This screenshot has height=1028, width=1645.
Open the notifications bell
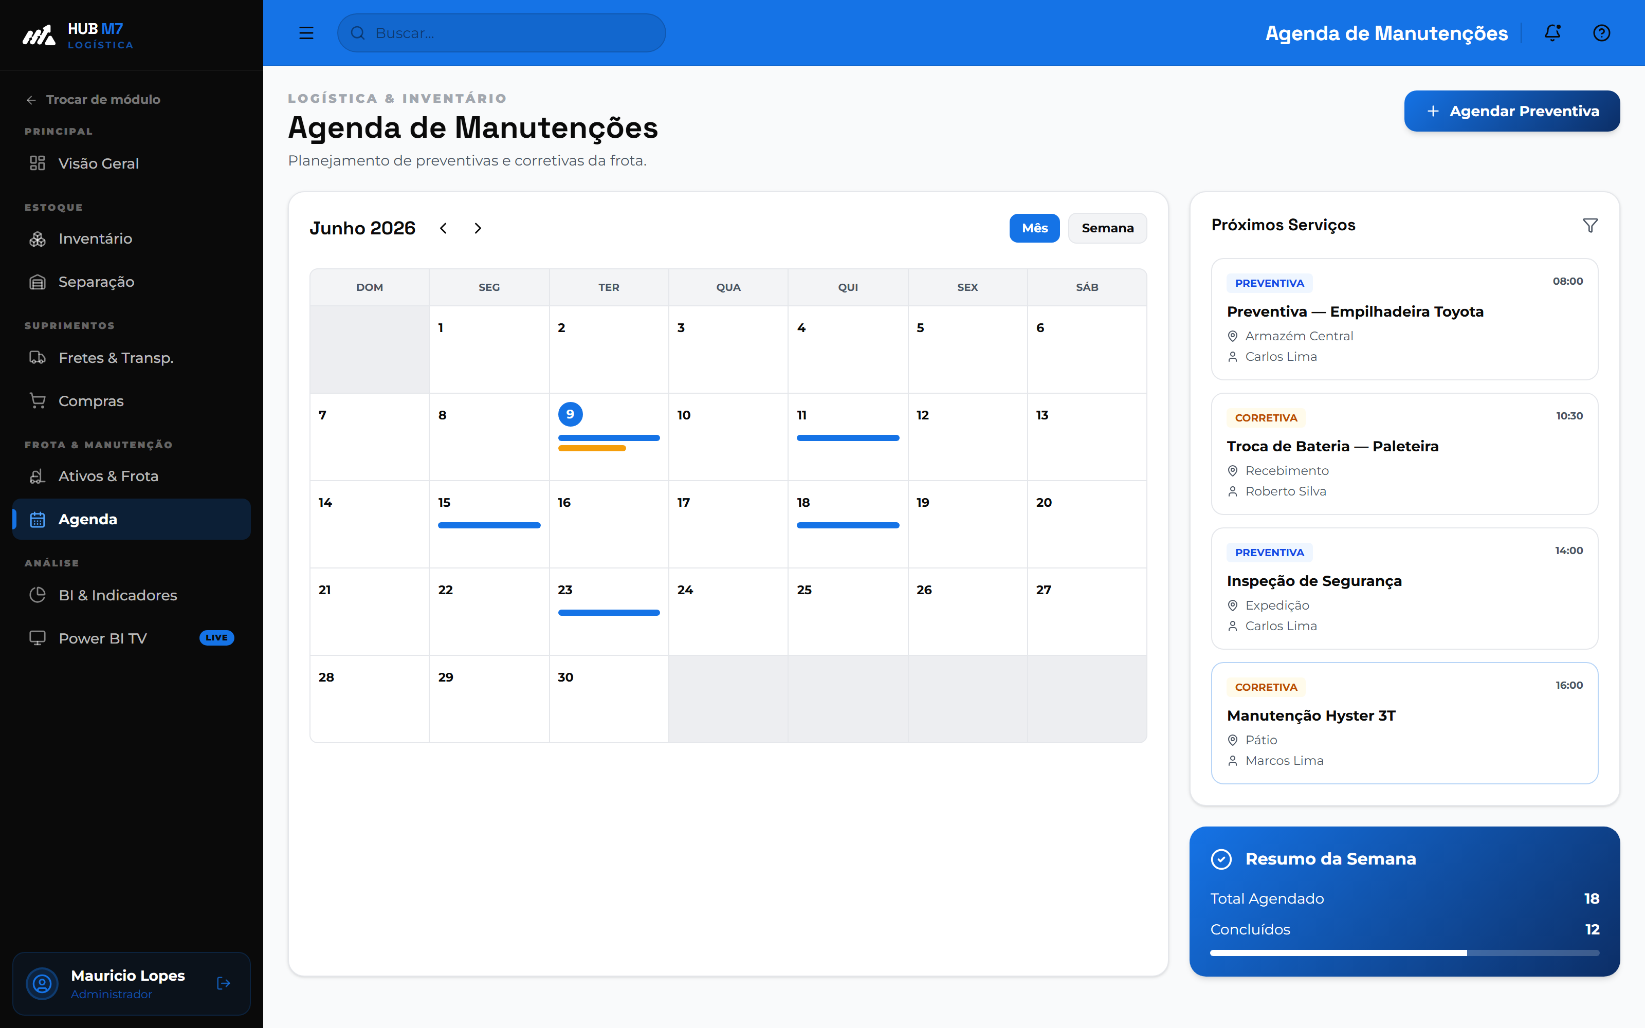point(1552,32)
